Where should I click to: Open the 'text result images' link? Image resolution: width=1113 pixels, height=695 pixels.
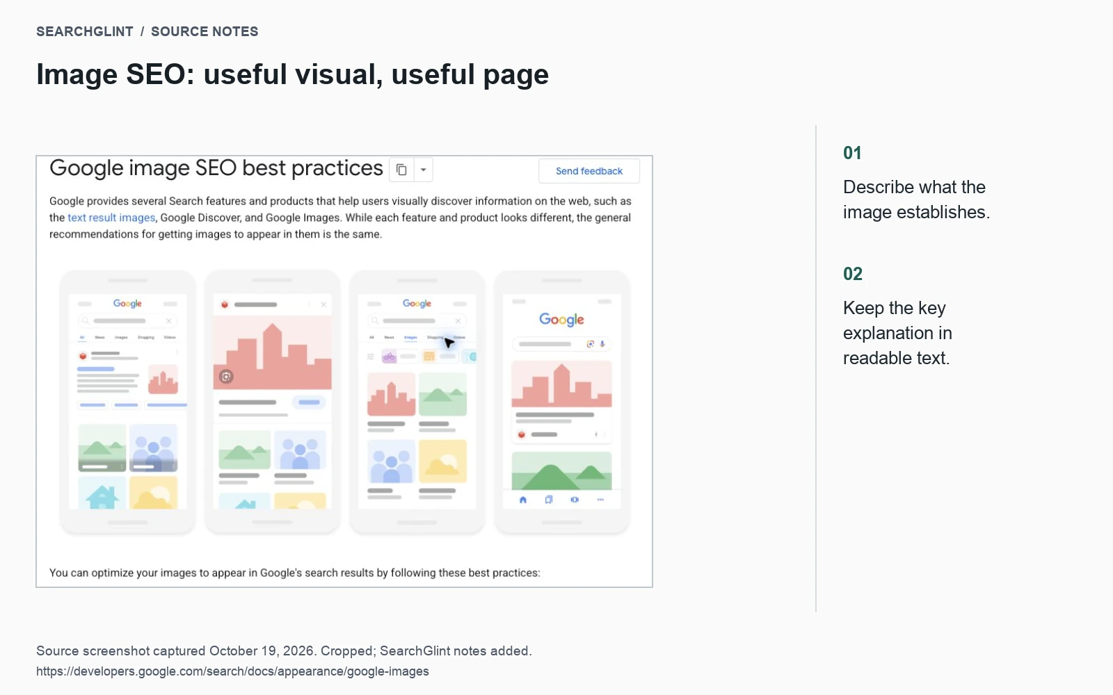tap(111, 218)
